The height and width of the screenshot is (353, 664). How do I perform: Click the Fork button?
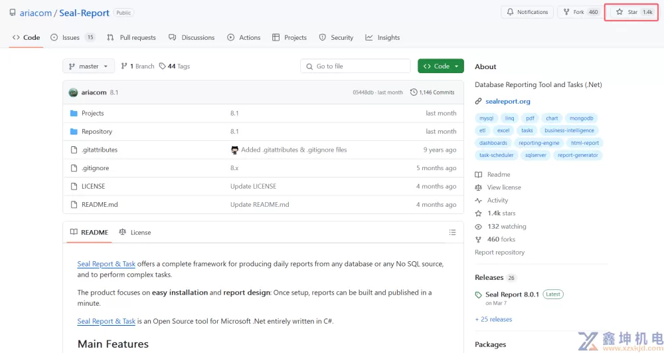click(x=582, y=12)
